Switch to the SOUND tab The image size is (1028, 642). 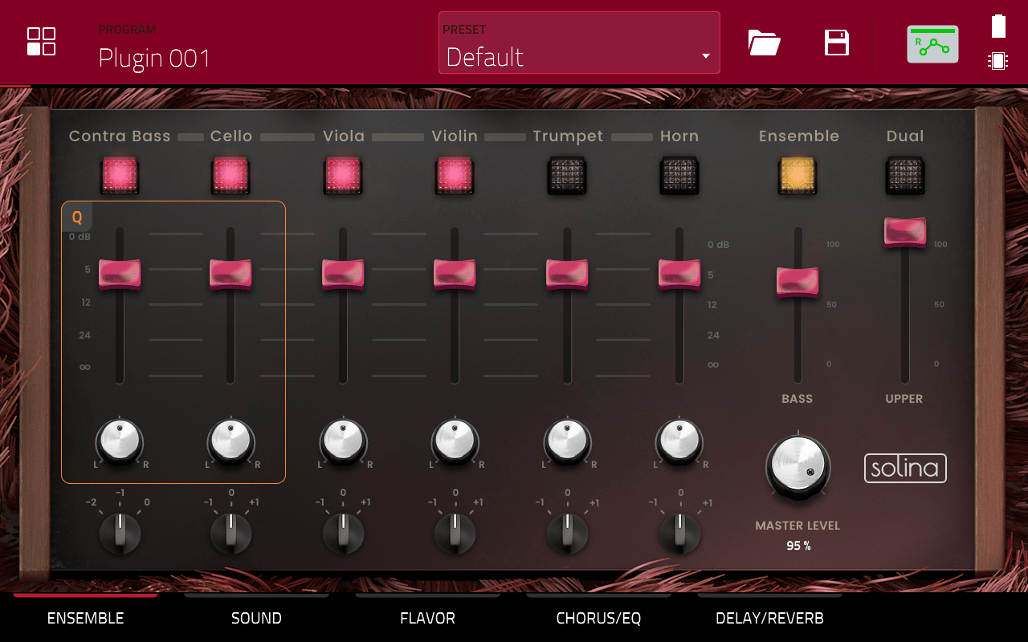[x=256, y=618]
